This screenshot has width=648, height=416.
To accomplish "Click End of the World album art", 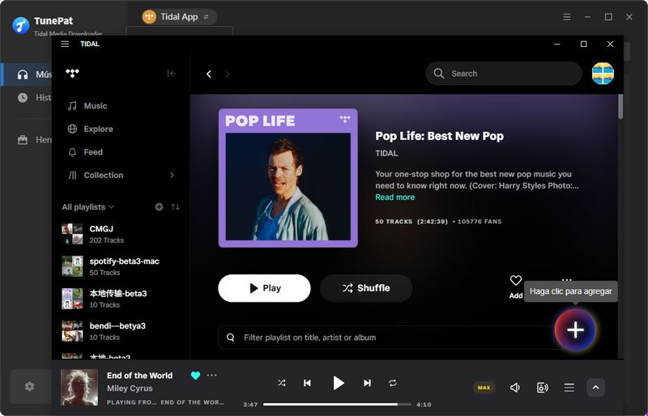I will tap(79, 387).
